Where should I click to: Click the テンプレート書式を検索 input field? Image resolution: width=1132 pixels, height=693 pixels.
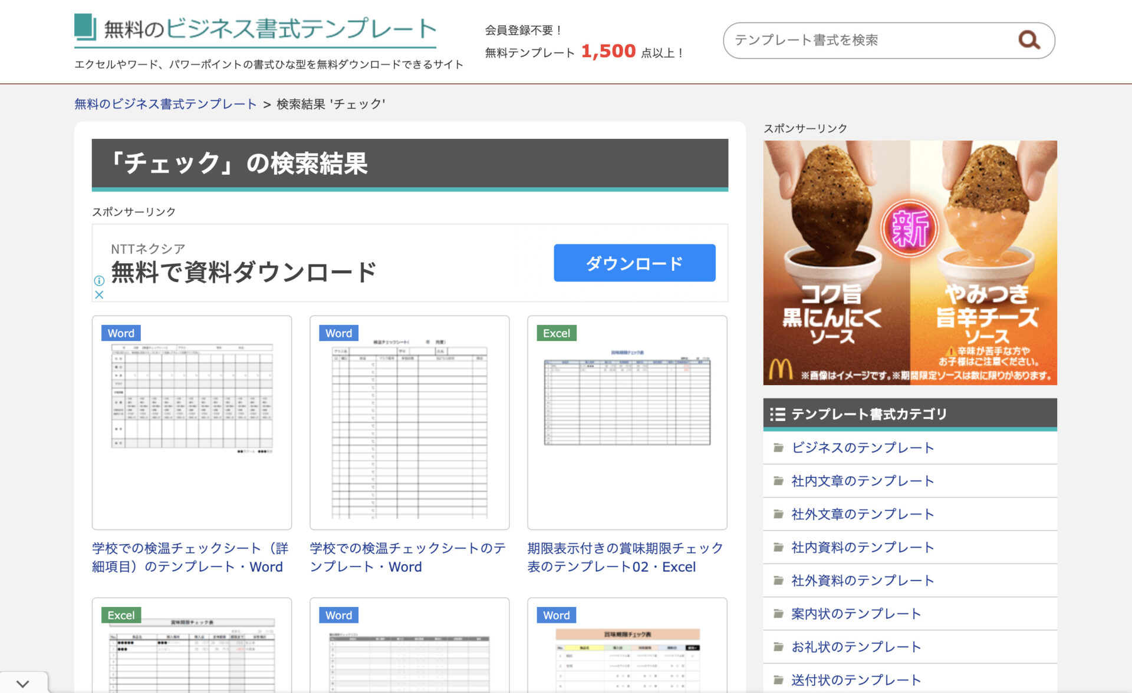tap(855, 40)
